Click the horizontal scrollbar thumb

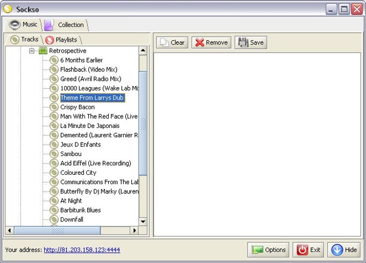(x=58, y=230)
